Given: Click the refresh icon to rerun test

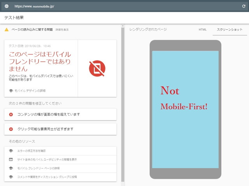Looking at the screenshot, I should coord(244,7).
